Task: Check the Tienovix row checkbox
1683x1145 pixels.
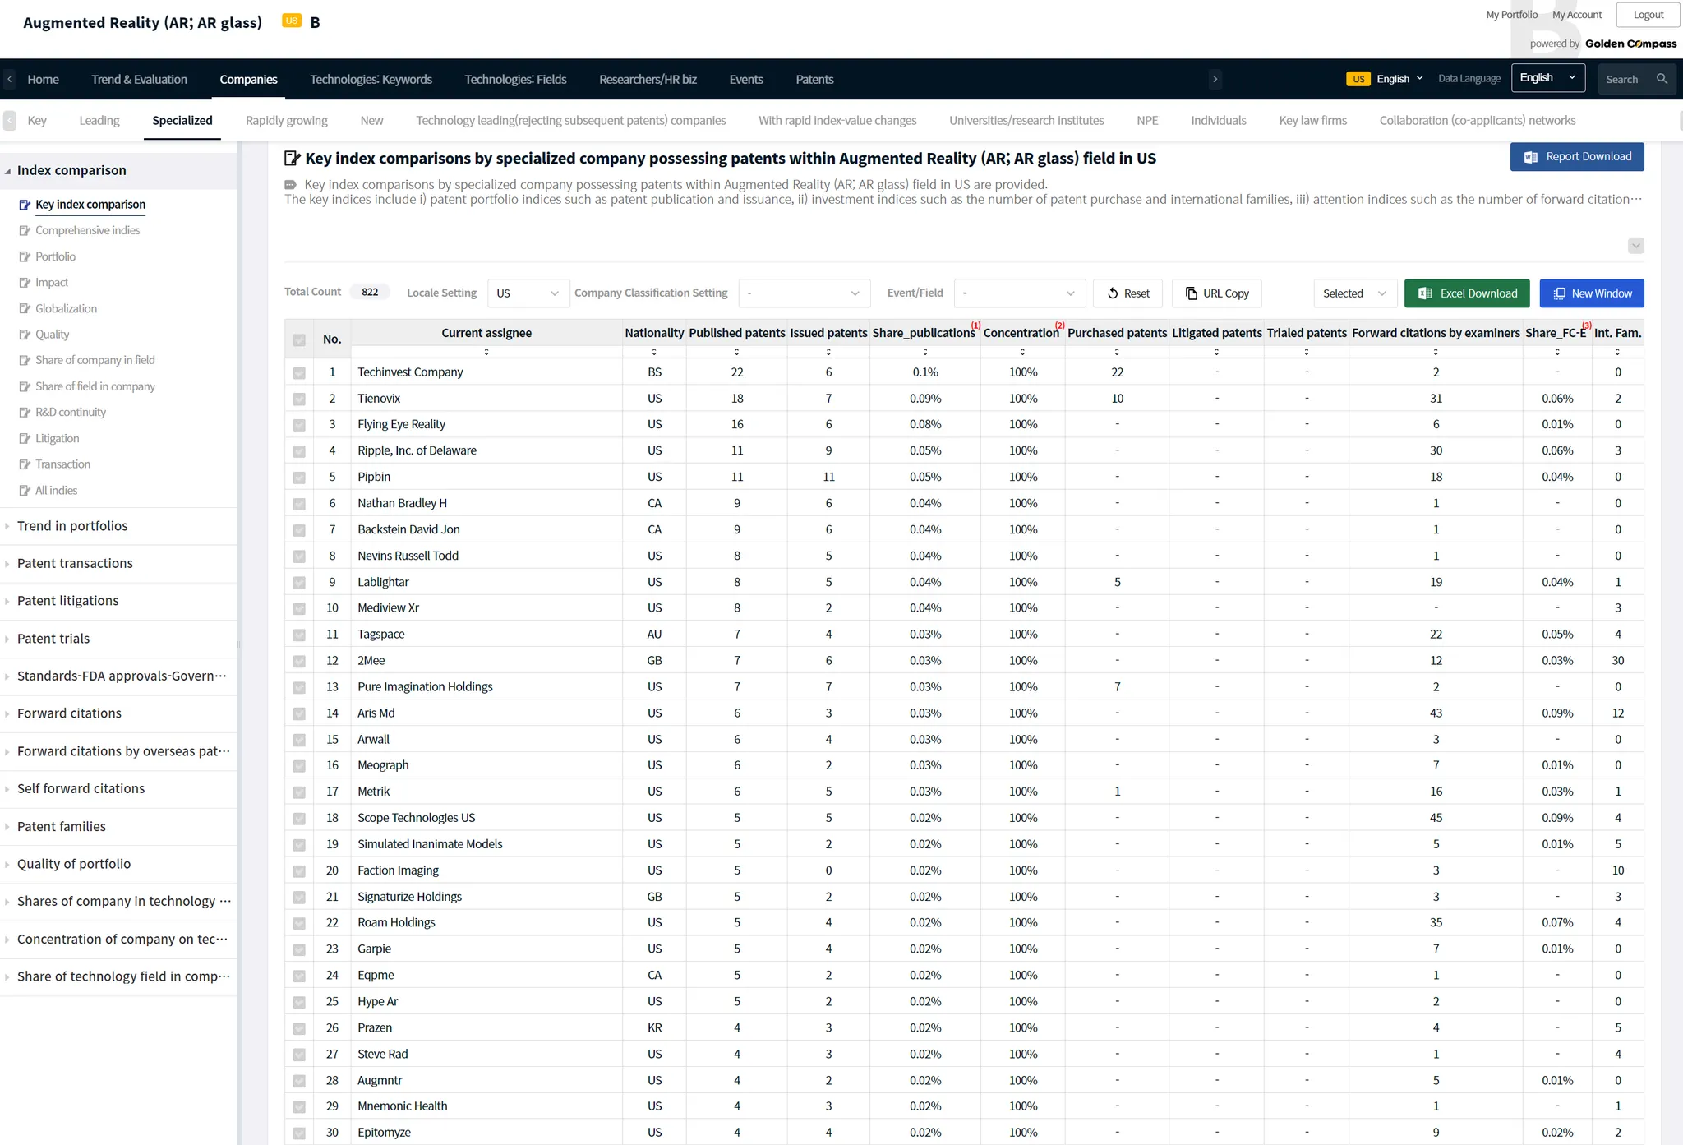Action: tap(299, 399)
